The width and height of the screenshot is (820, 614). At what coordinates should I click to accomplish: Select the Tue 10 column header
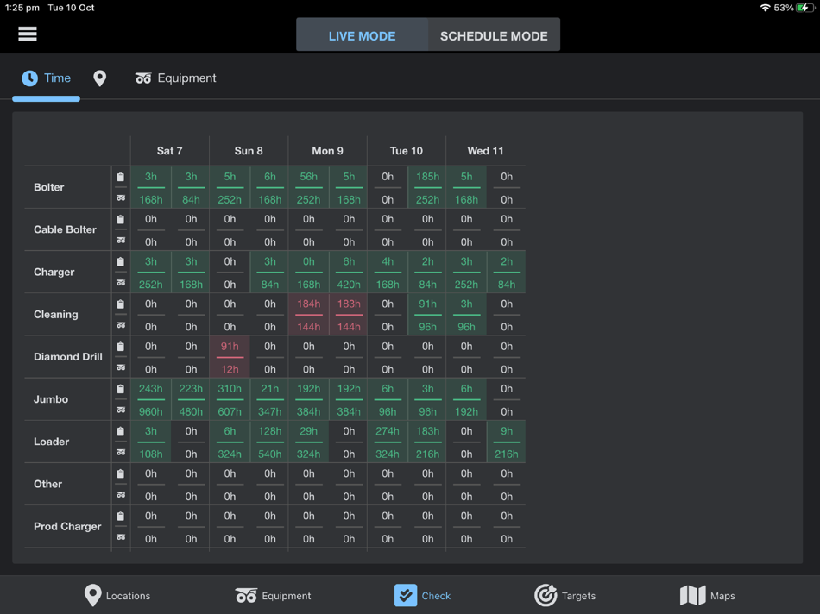pos(407,151)
